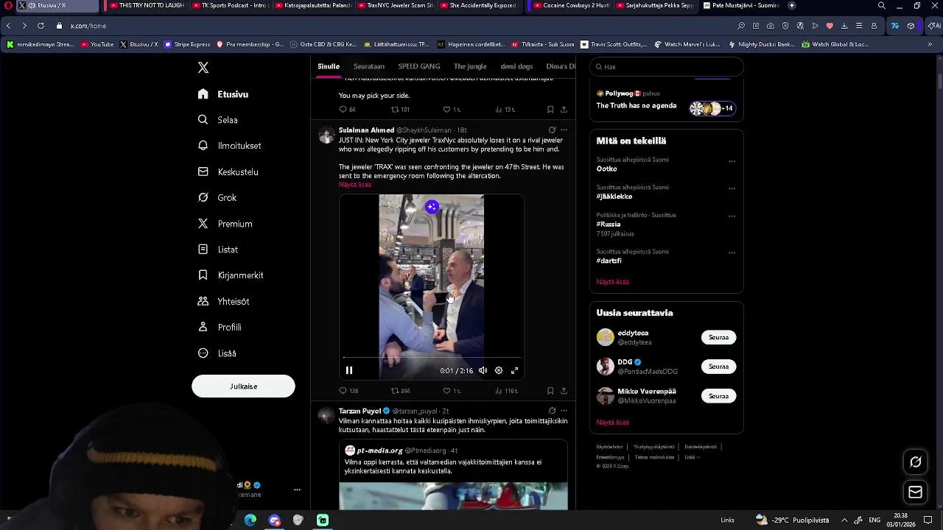Image resolution: width=943 pixels, height=530 pixels.
Task: Open Ootko trend options menu
Action: pyautogui.click(x=732, y=160)
